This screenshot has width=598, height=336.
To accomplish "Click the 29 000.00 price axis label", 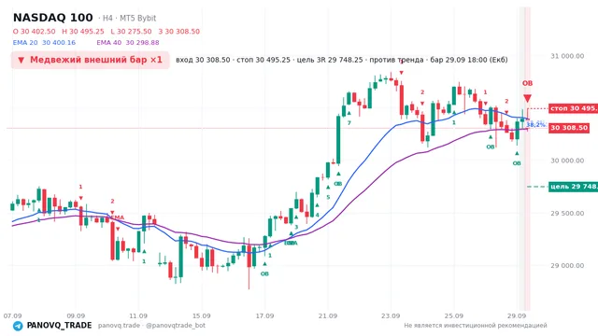I will coord(567,265).
